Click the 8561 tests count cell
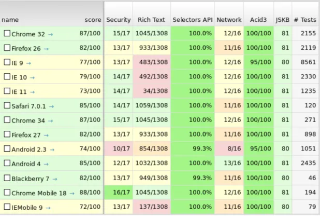This screenshot has height=217, width=320. pos(306,62)
